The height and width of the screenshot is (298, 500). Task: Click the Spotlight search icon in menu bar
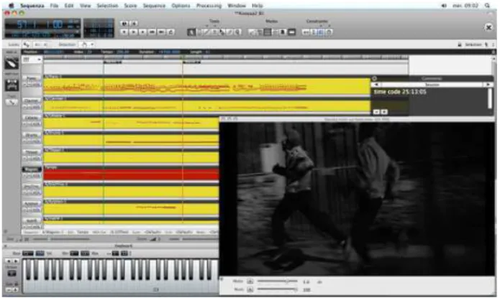click(487, 6)
